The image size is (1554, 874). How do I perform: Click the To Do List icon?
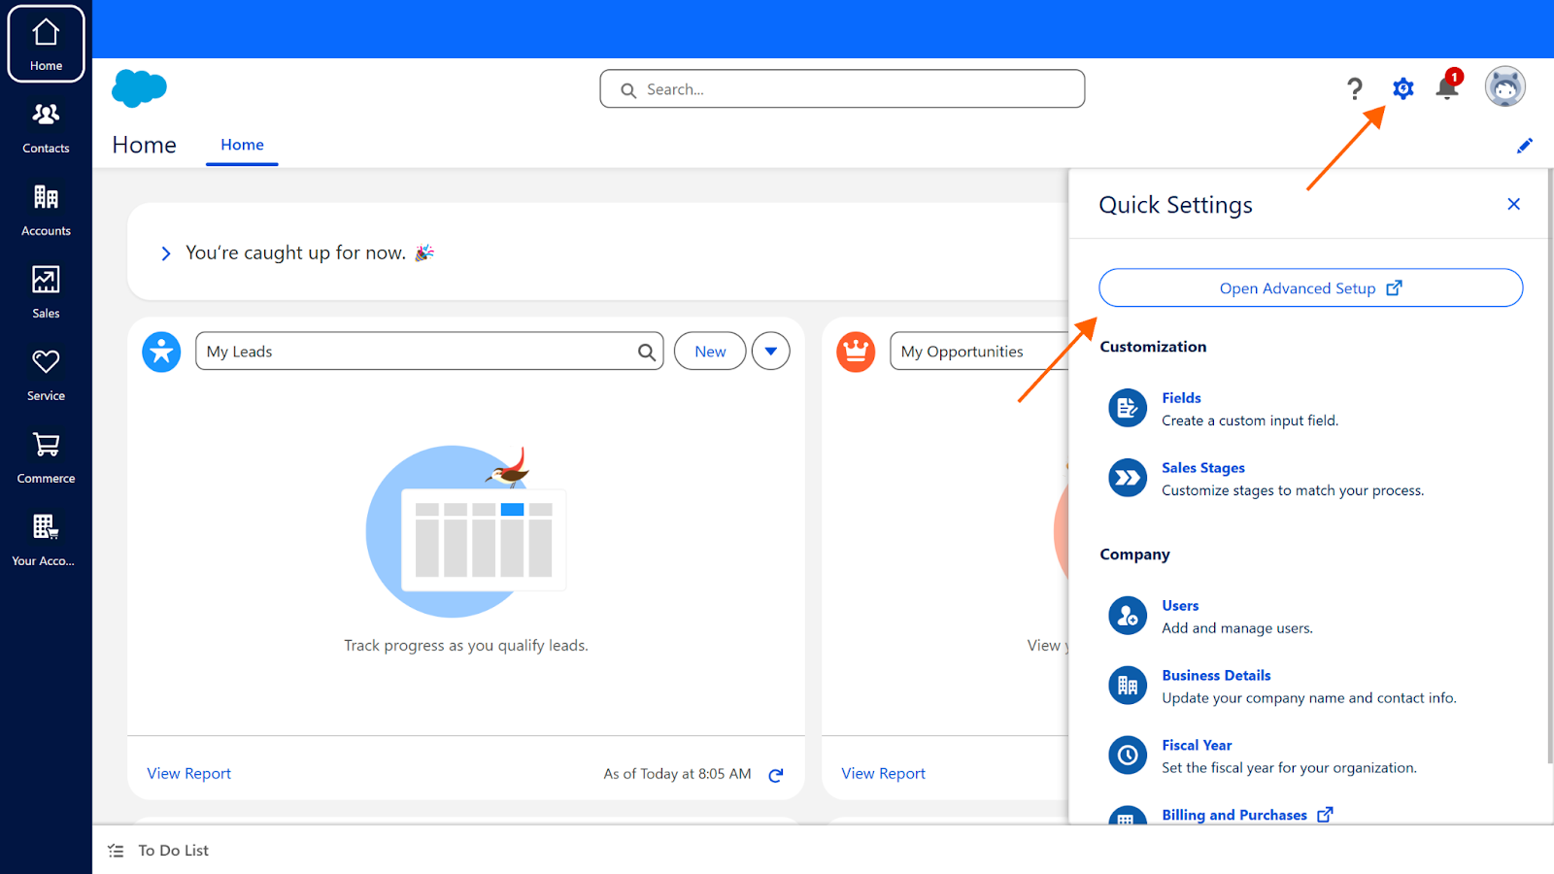[116, 851]
